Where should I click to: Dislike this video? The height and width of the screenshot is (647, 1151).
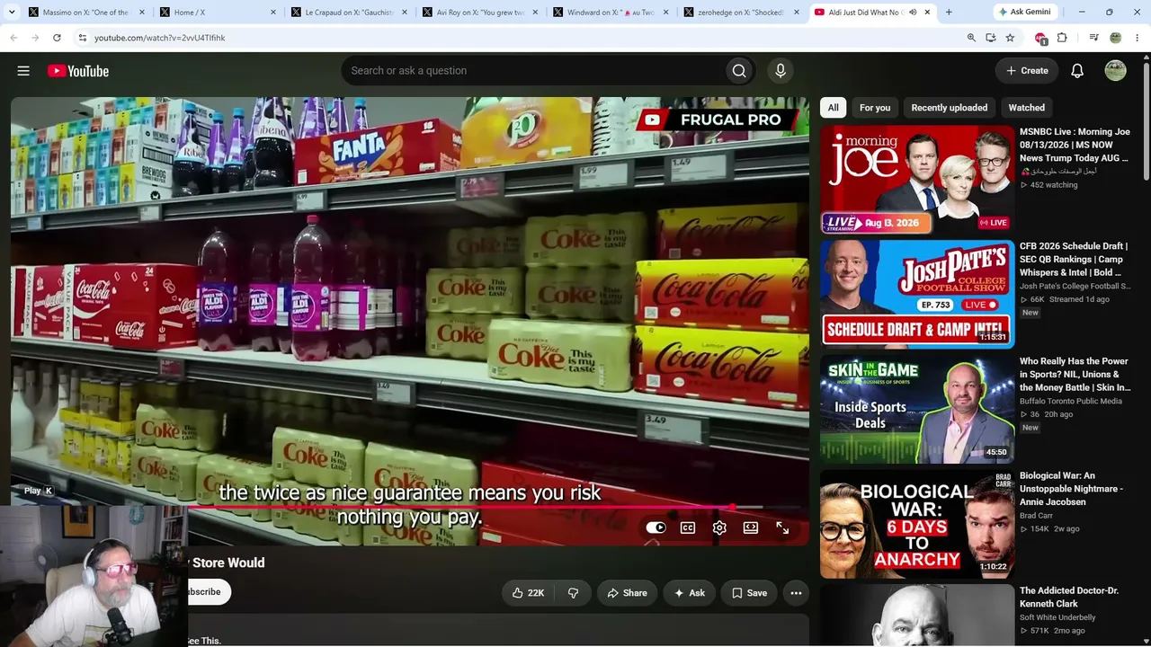pyautogui.click(x=573, y=593)
